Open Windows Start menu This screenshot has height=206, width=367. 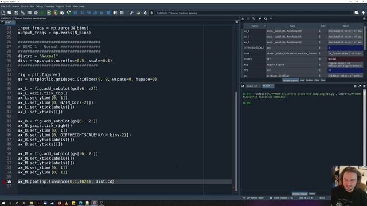[x=3, y=203]
